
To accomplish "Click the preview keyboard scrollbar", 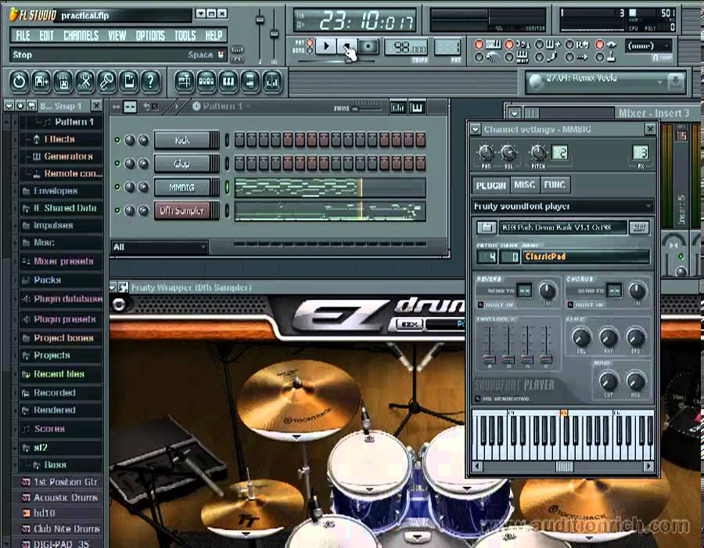I will coord(563,467).
